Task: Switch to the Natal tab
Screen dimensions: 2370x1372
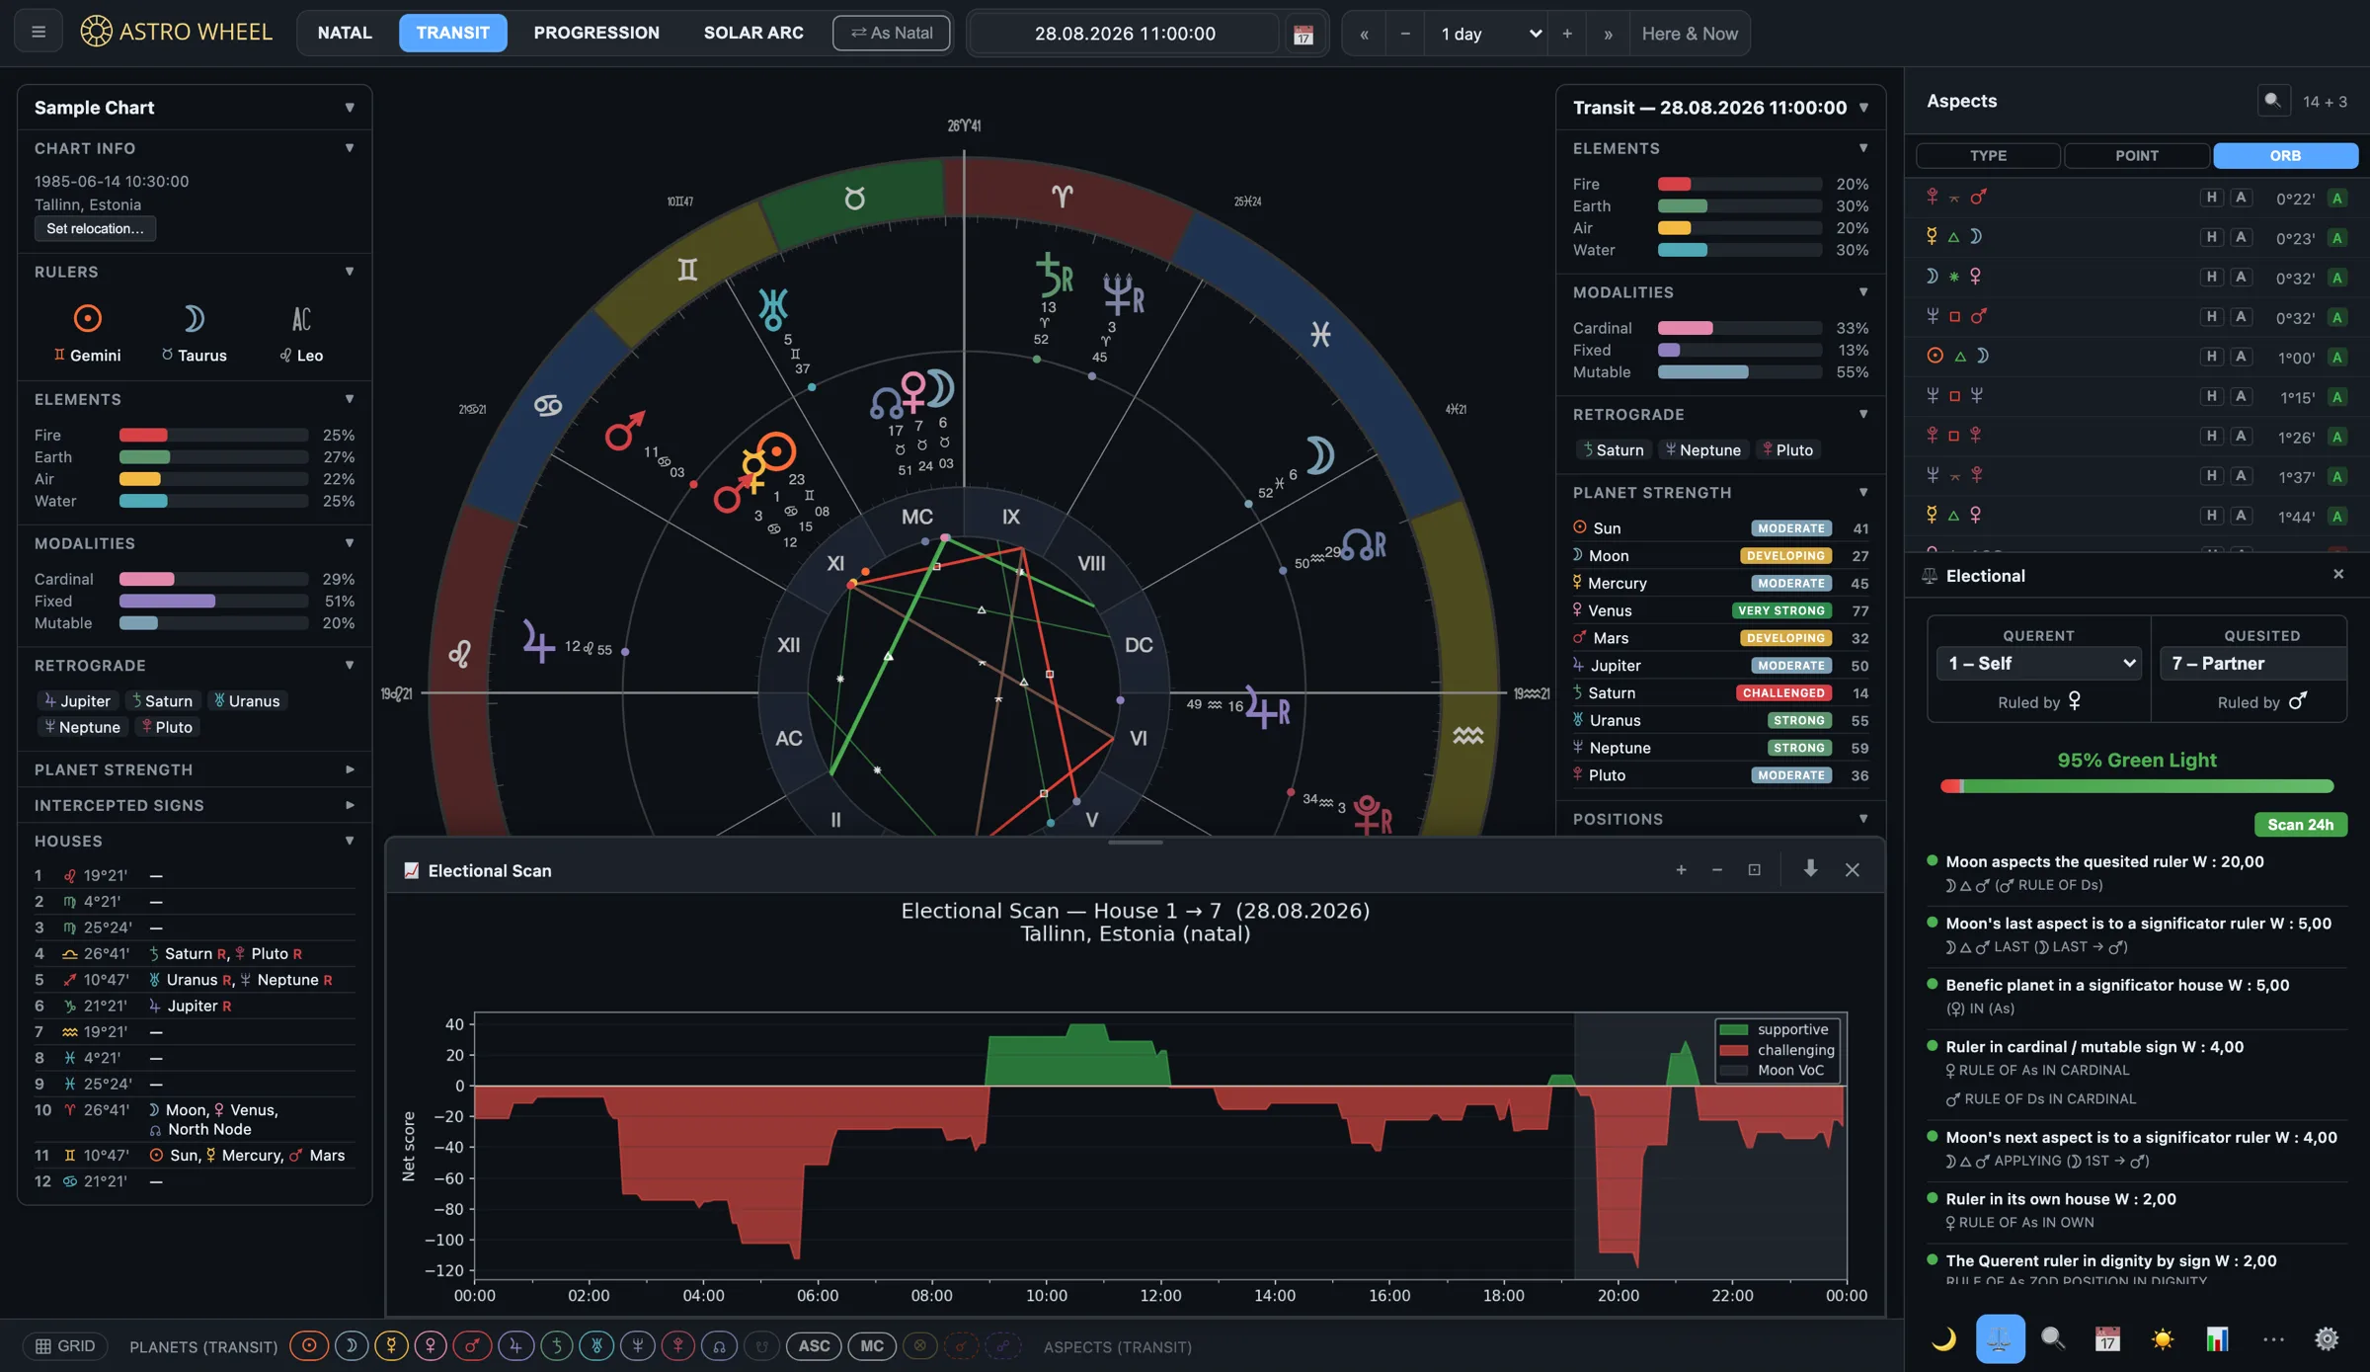Action: point(345,33)
